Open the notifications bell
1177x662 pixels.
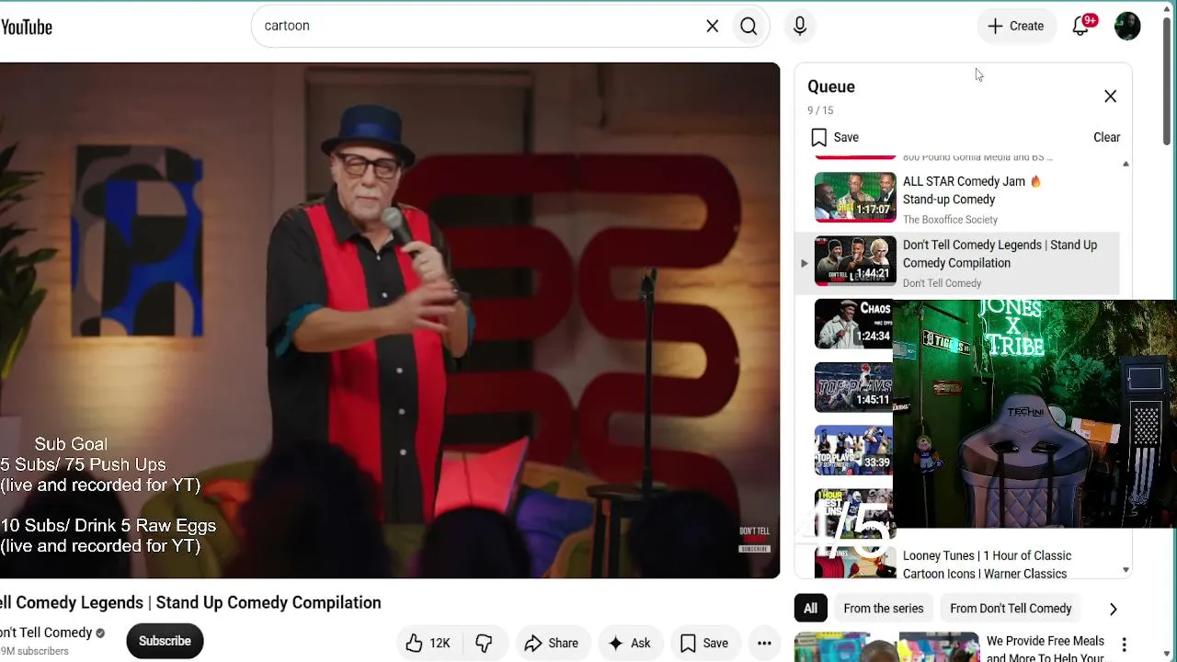pos(1081,26)
